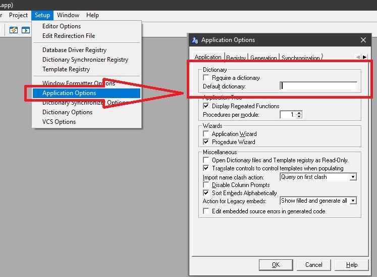Click the Application Options dialog title icon
The height and width of the screenshot is (277, 377).
[x=195, y=40]
